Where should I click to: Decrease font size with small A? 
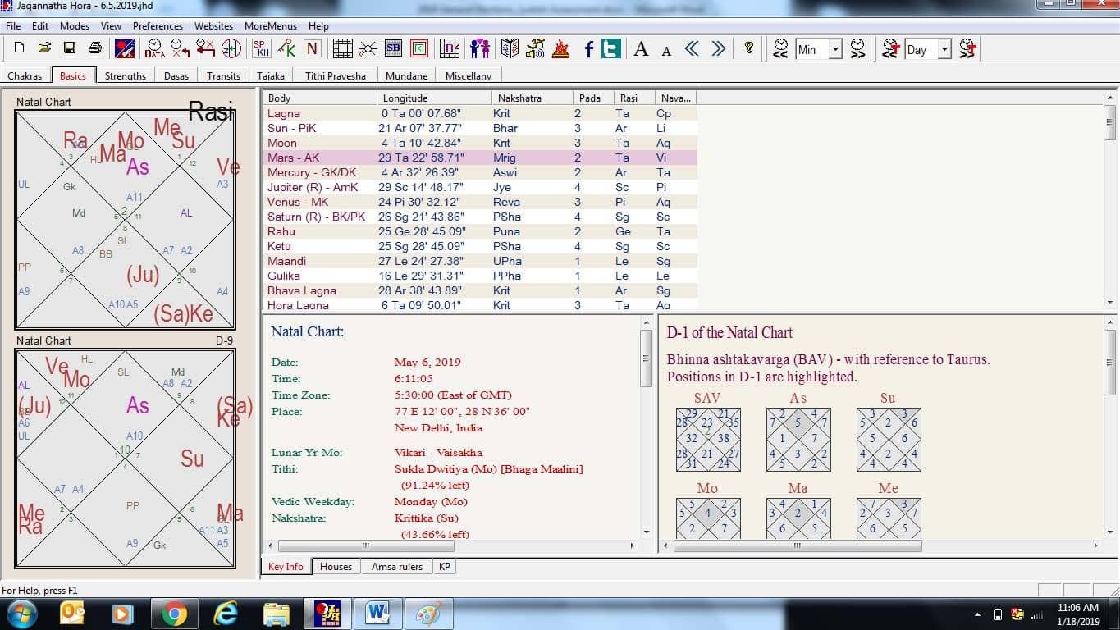point(665,51)
